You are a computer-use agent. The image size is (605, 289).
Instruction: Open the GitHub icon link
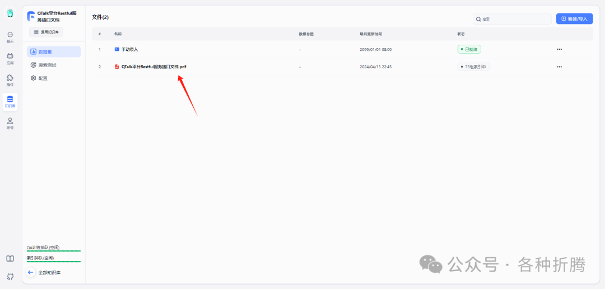[10, 276]
